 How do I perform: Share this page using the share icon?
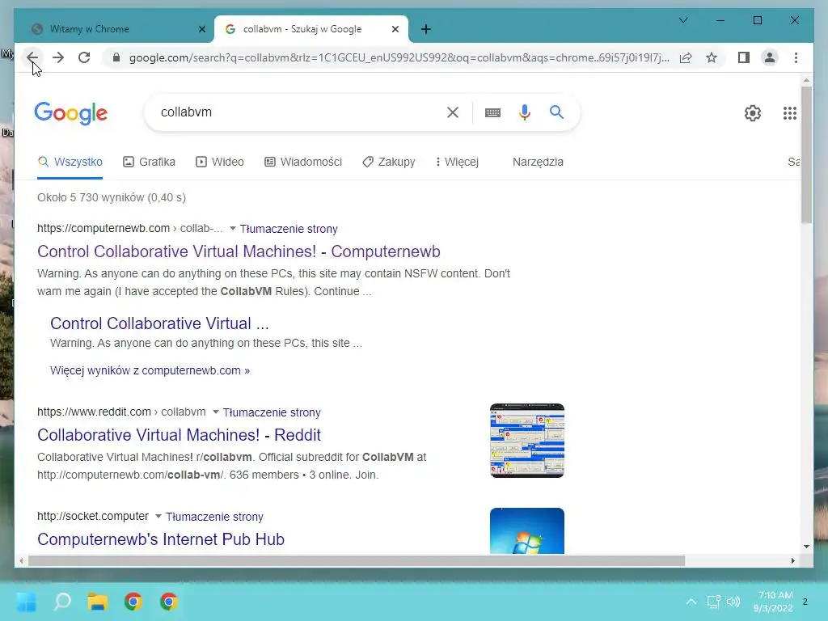click(686, 57)
